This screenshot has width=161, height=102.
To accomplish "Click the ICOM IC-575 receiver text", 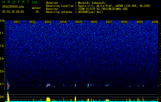I will tap(103, 9).
